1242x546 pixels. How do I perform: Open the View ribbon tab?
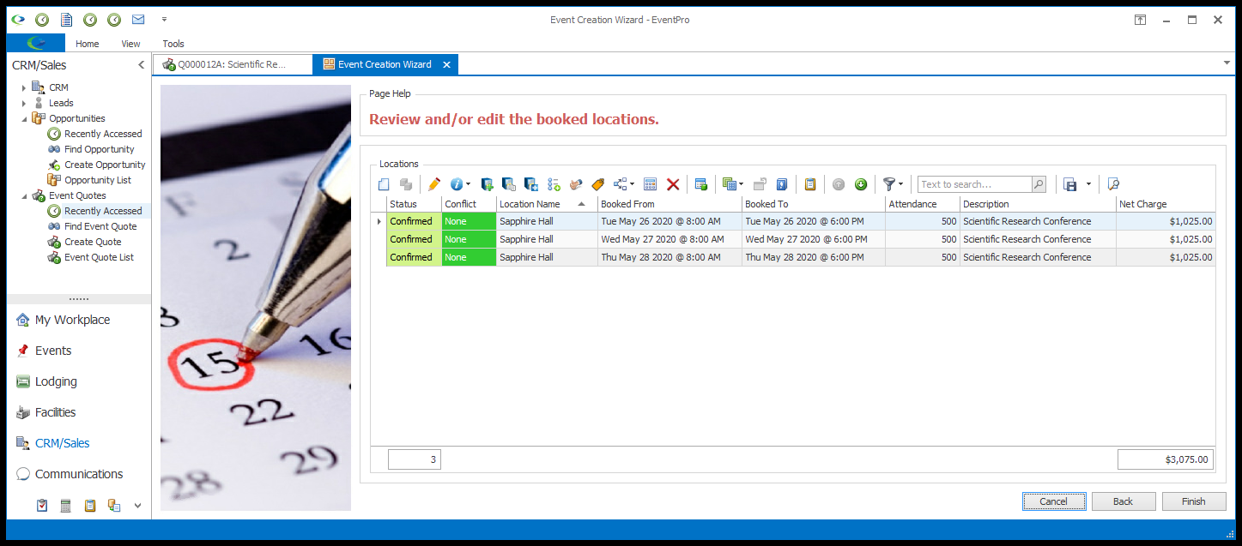(x=130, y=44)
